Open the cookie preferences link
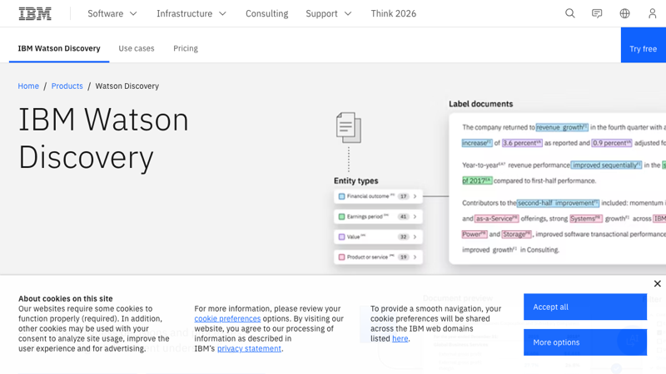The width and height of the screenshot is (666, 374). [x=227, y=318]
